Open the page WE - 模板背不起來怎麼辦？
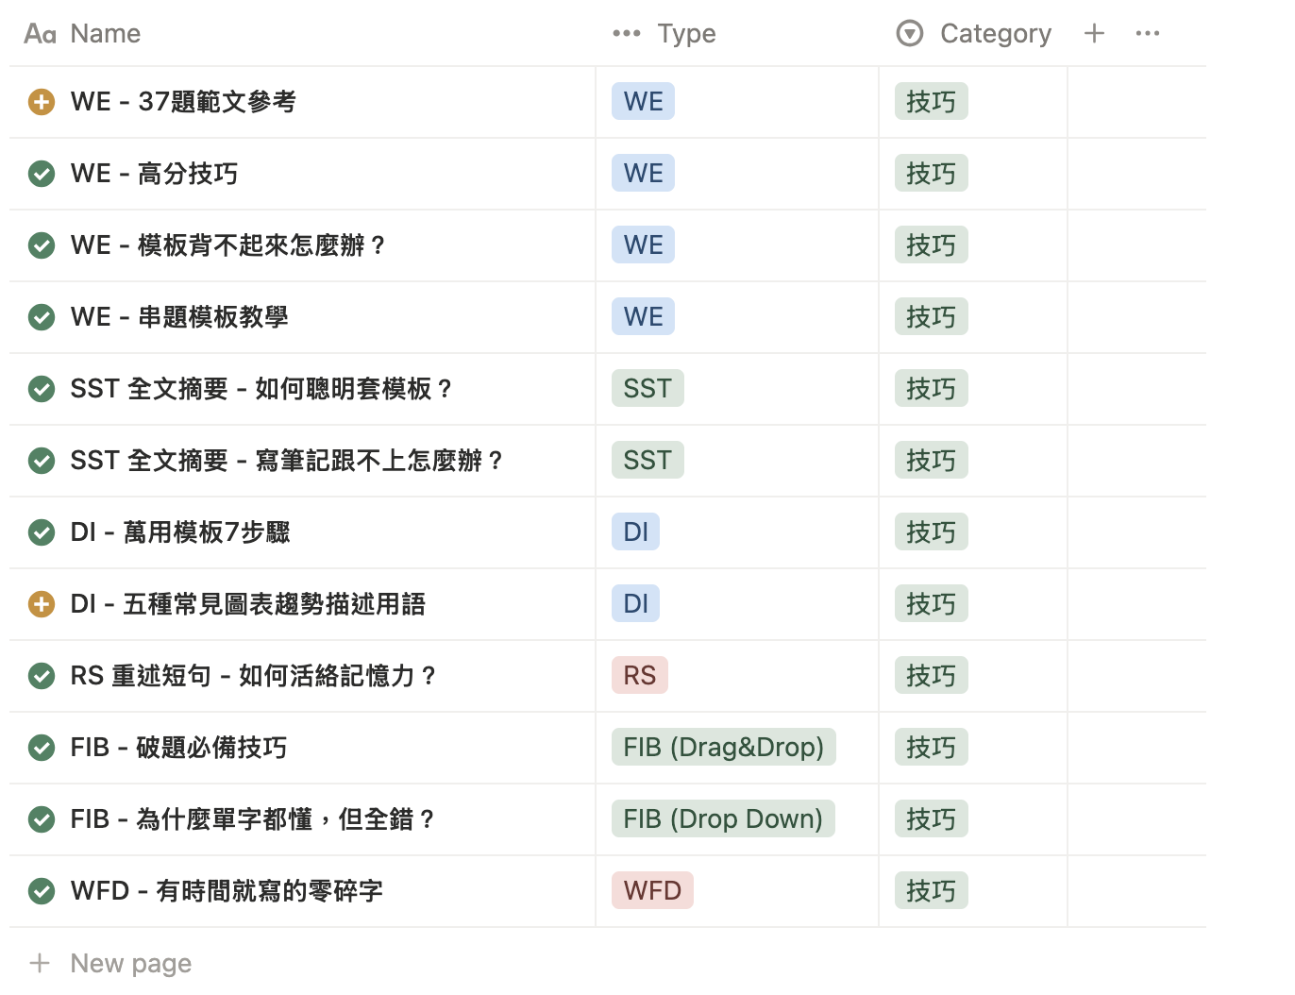This screenshot has height=995, width=1295. [228, 245]
